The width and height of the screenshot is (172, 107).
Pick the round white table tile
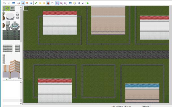[x=10, y=16]
